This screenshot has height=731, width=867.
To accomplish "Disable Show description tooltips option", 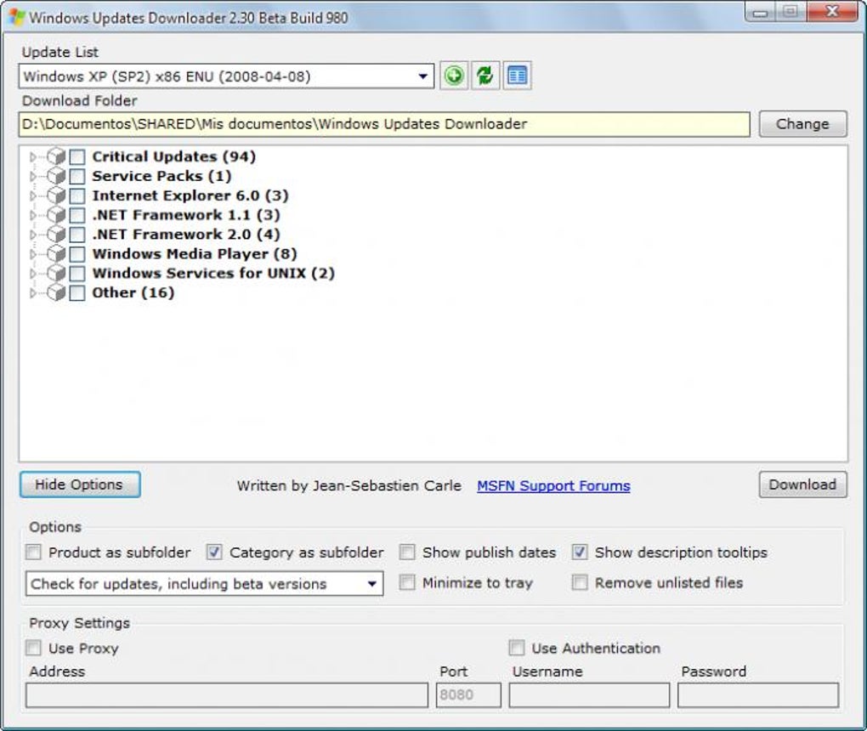I will pos(580,552).
